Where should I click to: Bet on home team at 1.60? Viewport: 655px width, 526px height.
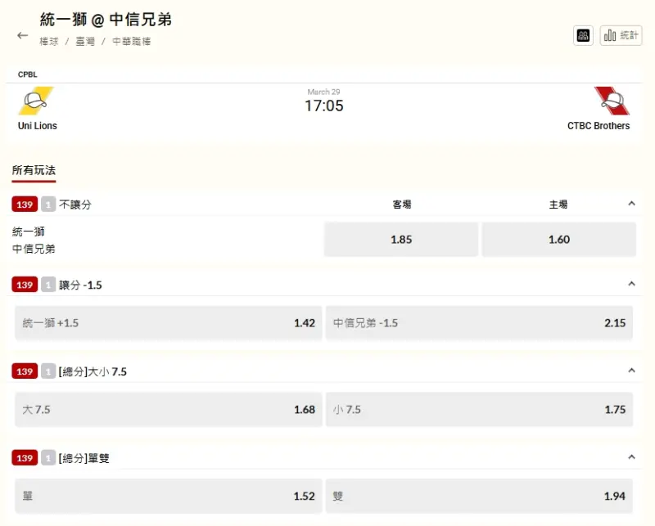click(x=559, y=239)
